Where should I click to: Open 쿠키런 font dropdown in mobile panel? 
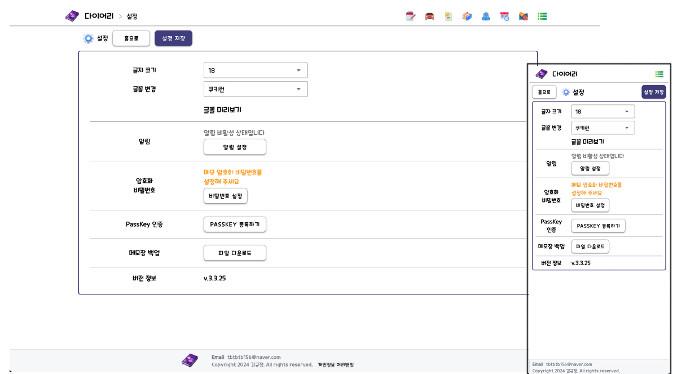coord(603,128)
